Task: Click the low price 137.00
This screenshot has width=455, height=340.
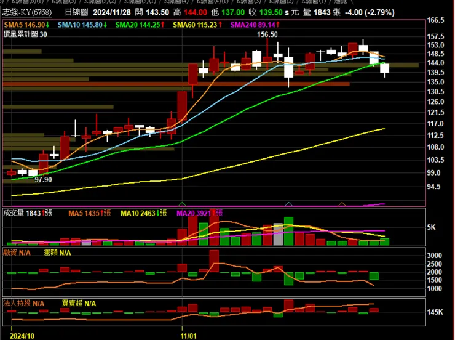Action: [233, 12]
